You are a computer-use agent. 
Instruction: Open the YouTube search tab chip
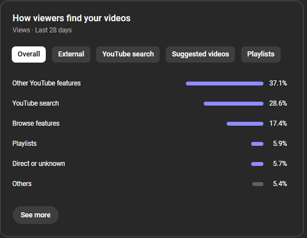[x=128, y=54]
